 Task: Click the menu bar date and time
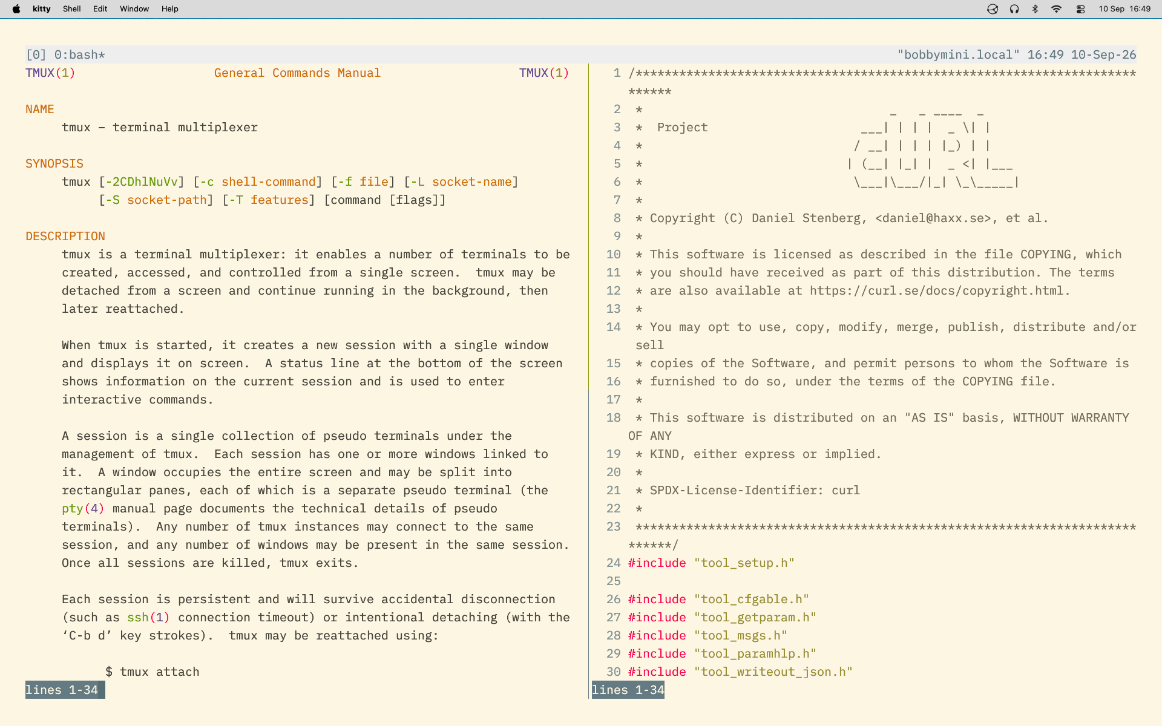[1124, 9]
